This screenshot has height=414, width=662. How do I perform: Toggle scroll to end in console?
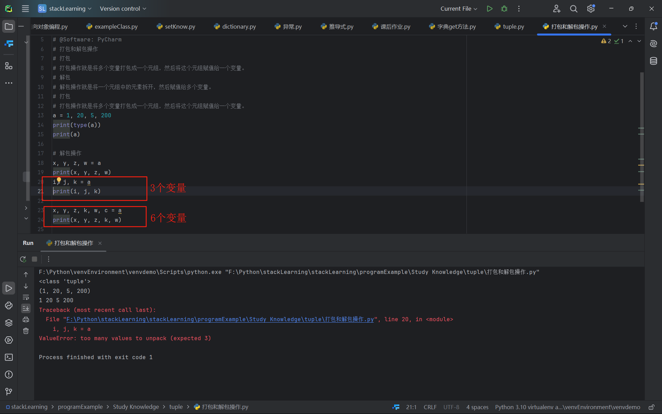point(26,308)
